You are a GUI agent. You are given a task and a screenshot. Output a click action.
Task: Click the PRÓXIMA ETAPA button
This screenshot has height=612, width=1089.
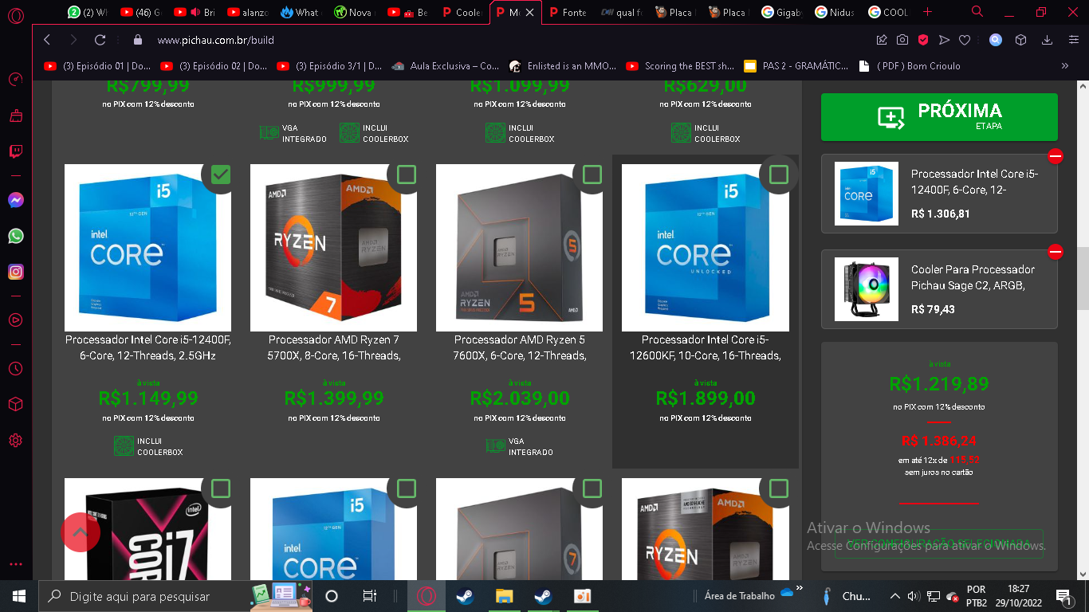939,117
